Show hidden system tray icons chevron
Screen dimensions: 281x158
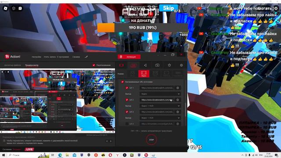[x=242, y=155]
